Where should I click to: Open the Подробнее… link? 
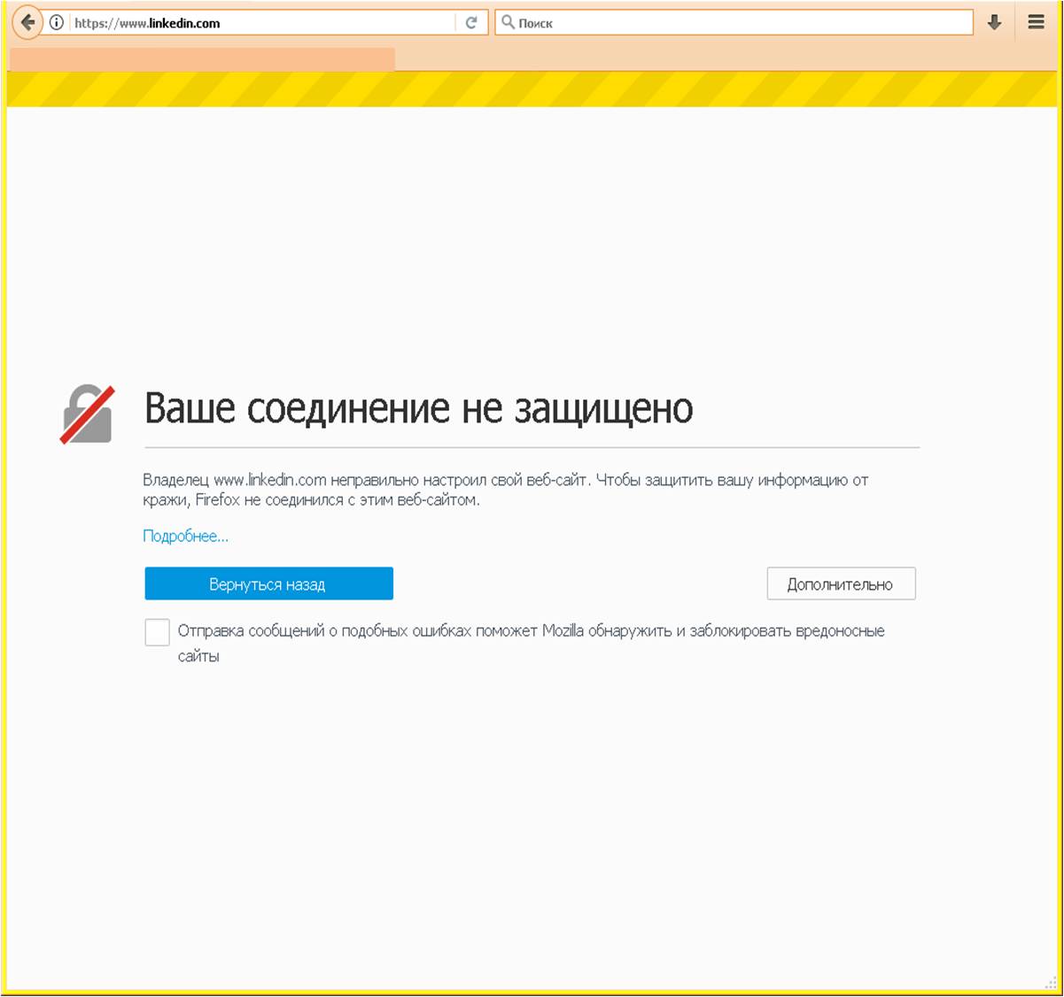click(x=185, y=536)
